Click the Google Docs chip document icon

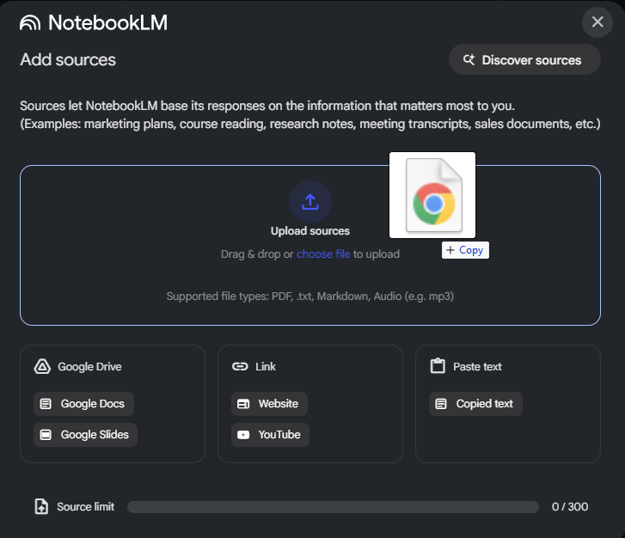(46, 404)
